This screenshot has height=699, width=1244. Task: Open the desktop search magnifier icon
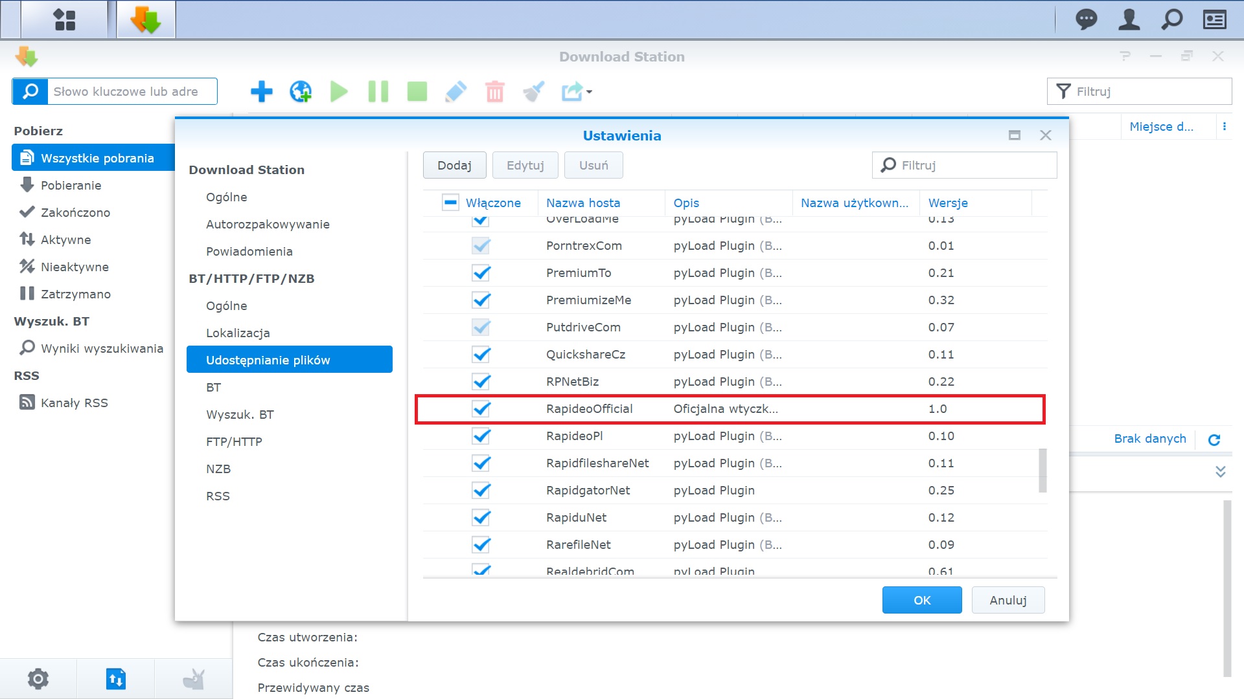point(1171,19)
